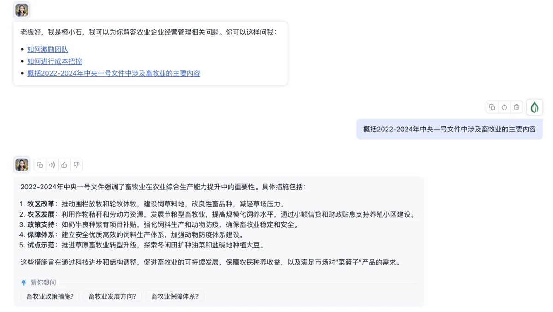Open the green leaf assistant icon
553x312 pixels.
point(535,106)
